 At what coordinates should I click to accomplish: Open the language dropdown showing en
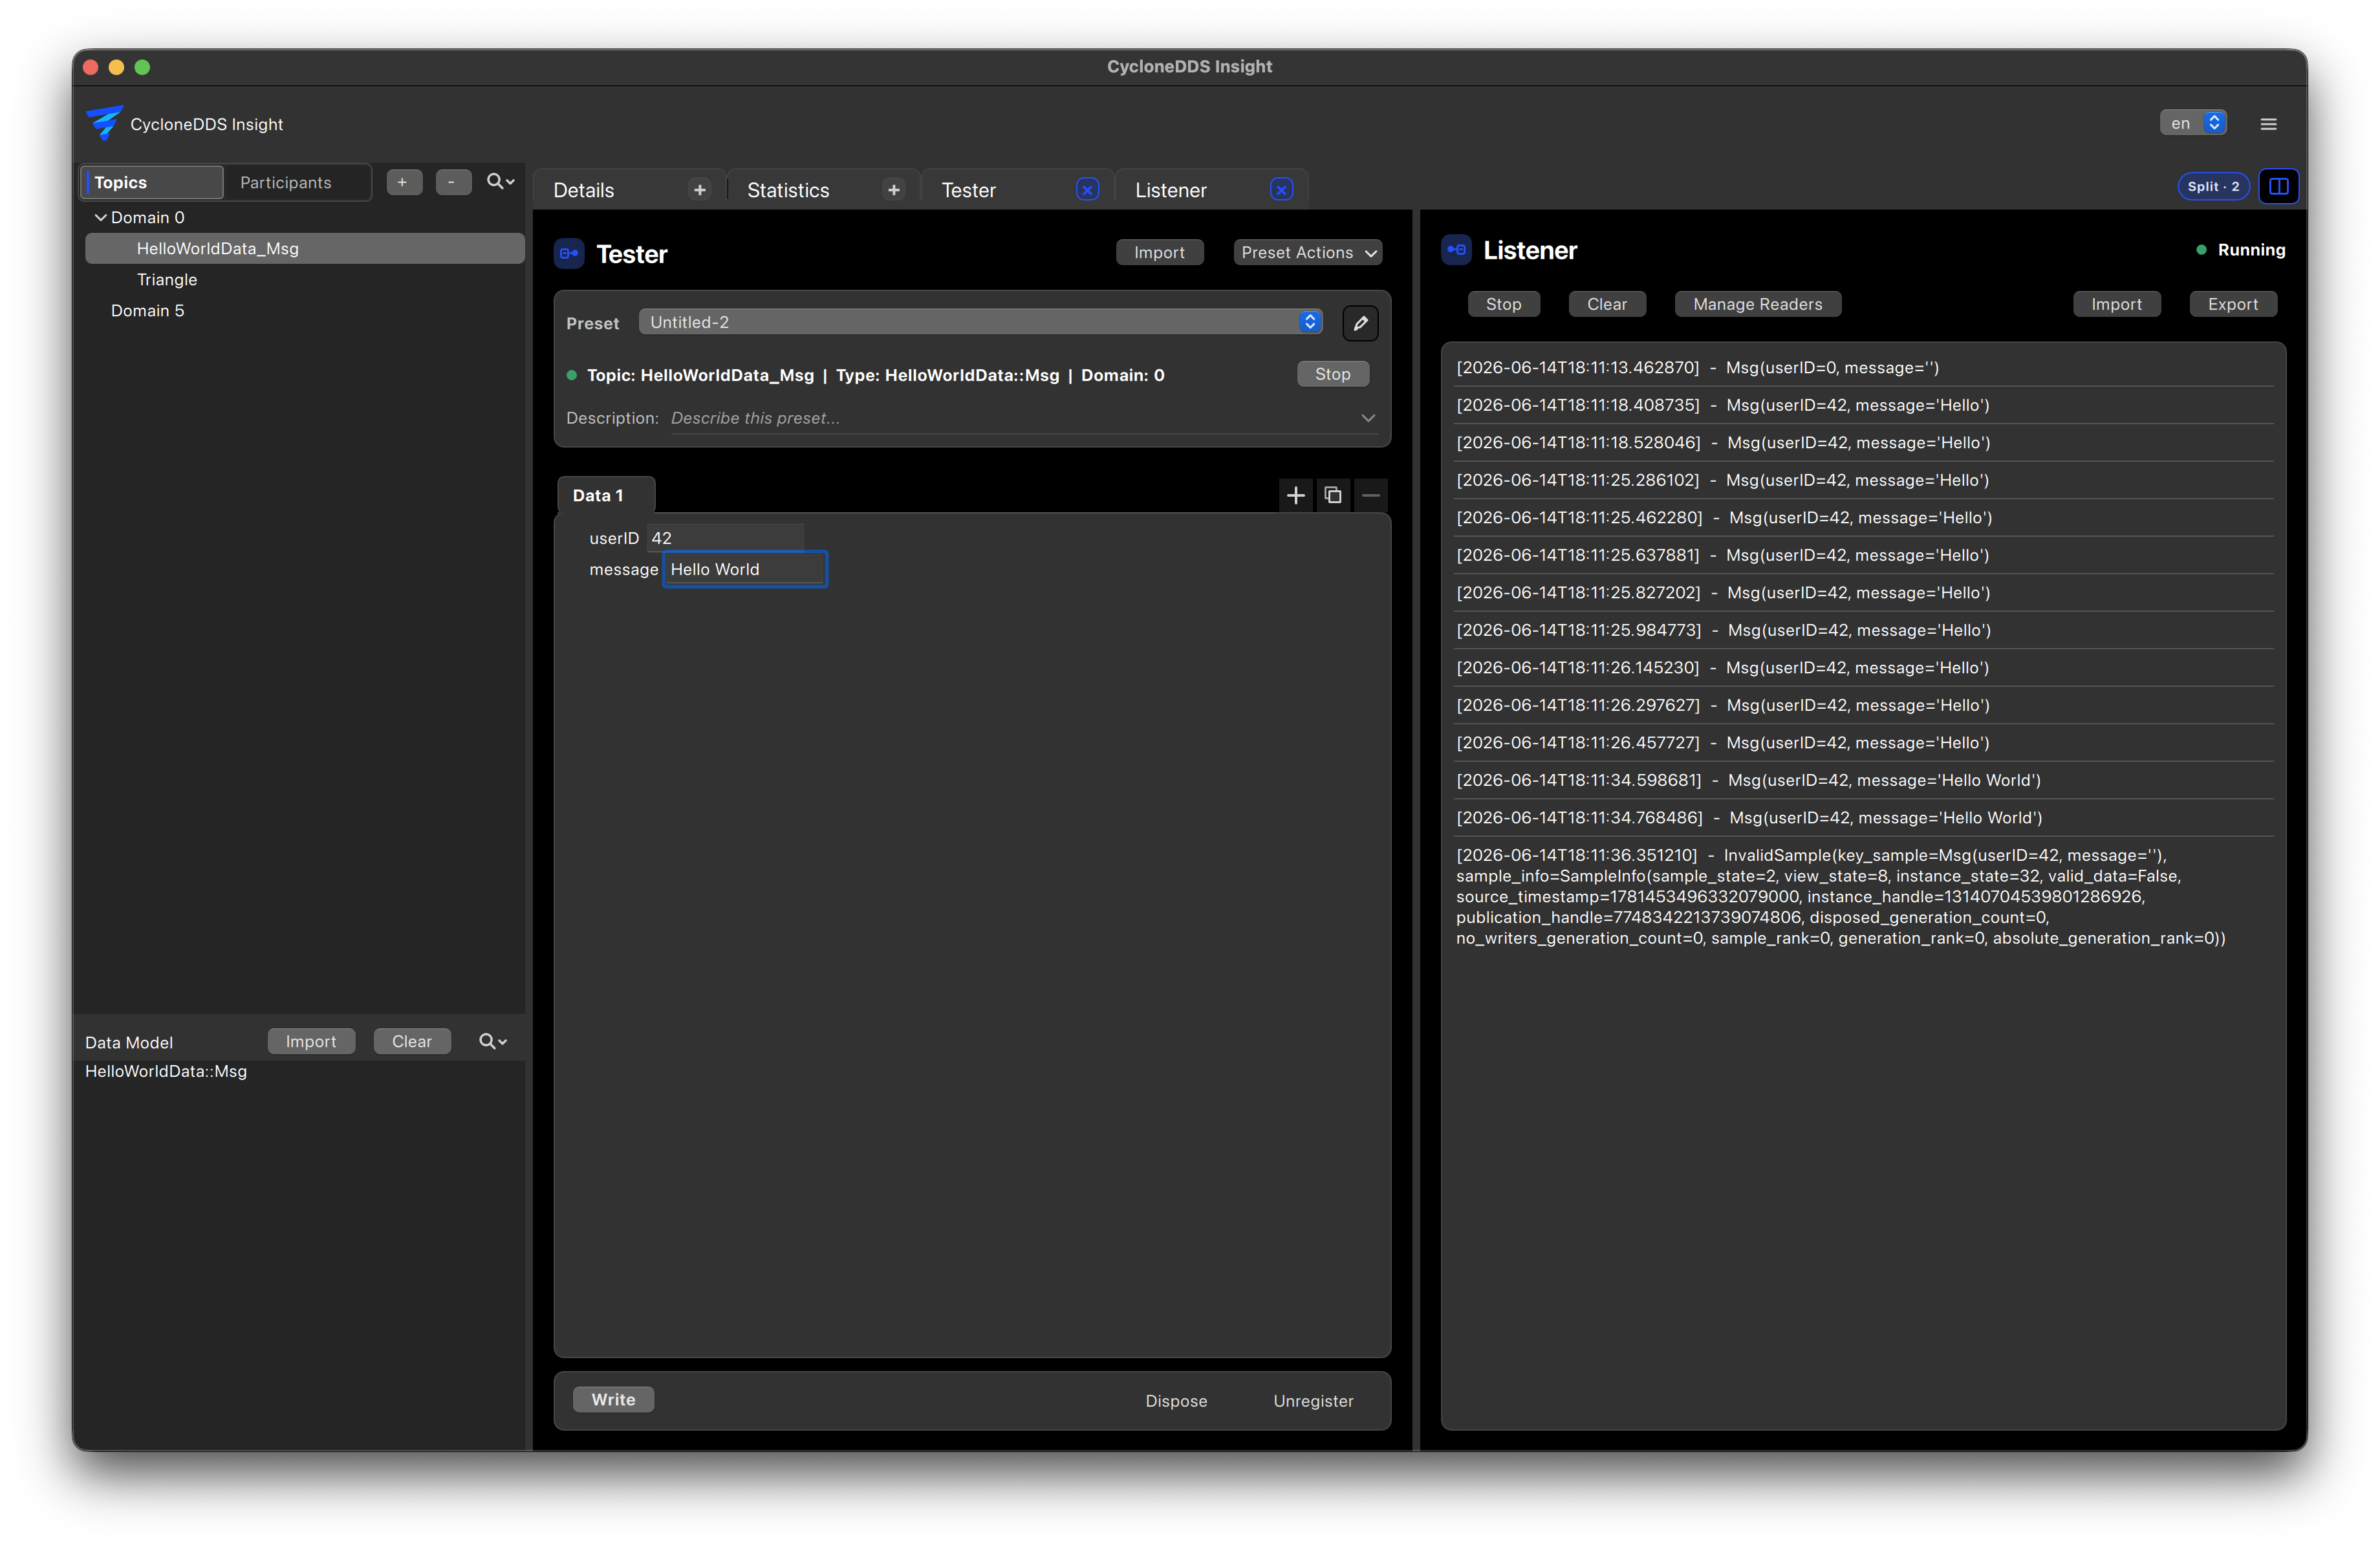tap(2192, 123)
